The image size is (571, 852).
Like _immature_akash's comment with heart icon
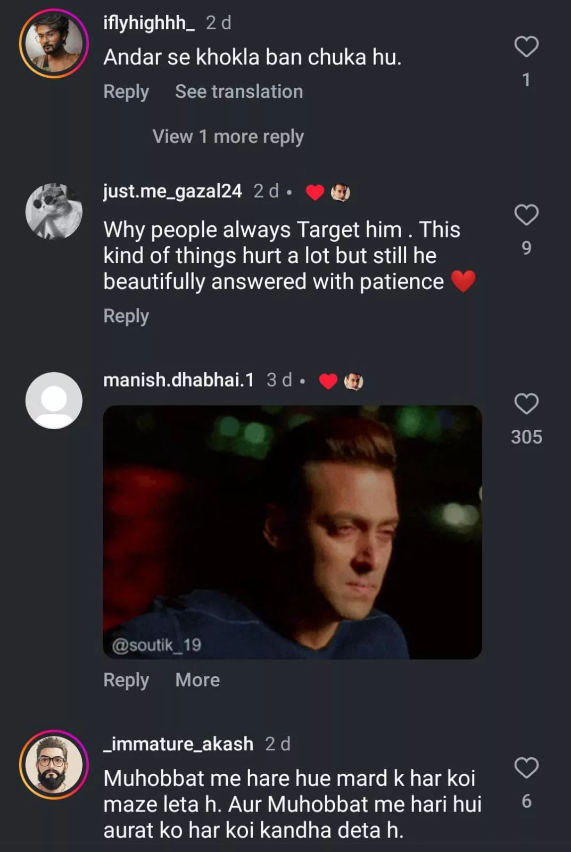tap(526, 768)
